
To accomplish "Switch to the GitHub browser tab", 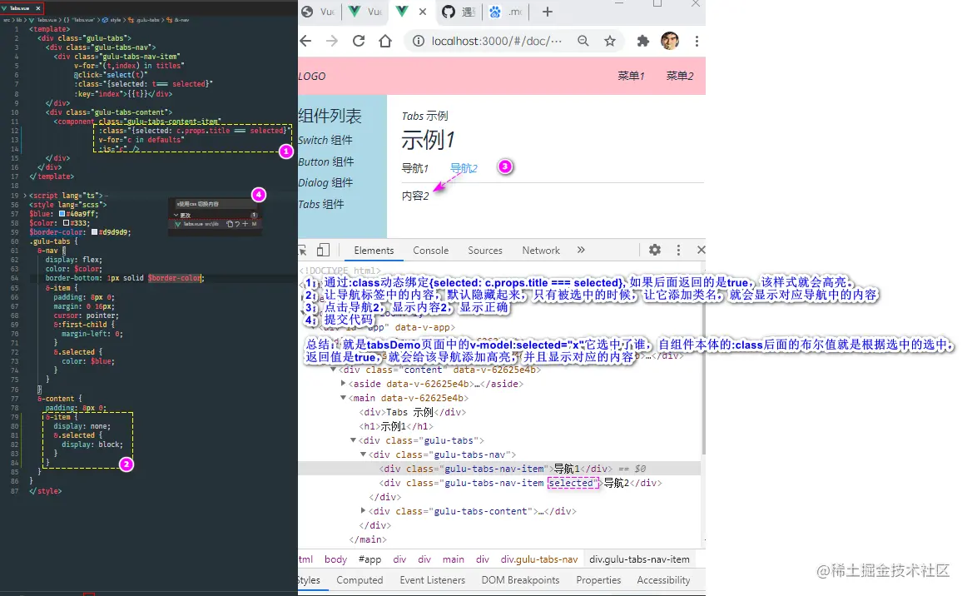I will pyautogui.click(x=459, y=12).
